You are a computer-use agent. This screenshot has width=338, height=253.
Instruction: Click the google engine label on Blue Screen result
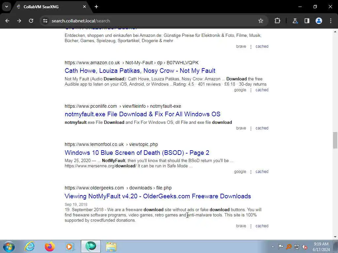click(x=240, y=172)
